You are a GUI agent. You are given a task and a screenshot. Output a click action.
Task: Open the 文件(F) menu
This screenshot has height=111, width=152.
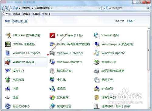pyautogui.click(x=7, y=14)
